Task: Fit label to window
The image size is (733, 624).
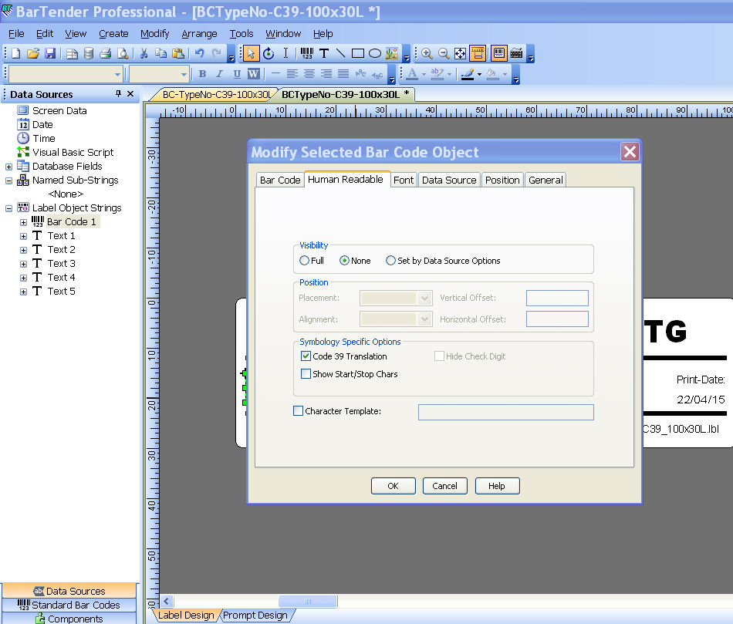Action: [x=461, y=53]
